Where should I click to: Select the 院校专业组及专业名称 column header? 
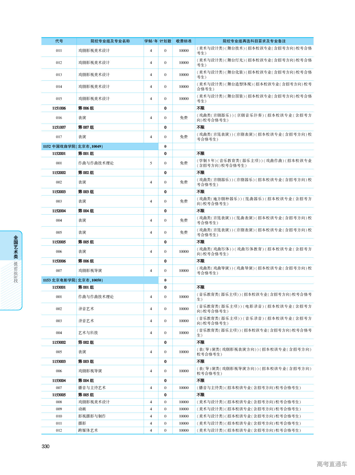[110, 41]
